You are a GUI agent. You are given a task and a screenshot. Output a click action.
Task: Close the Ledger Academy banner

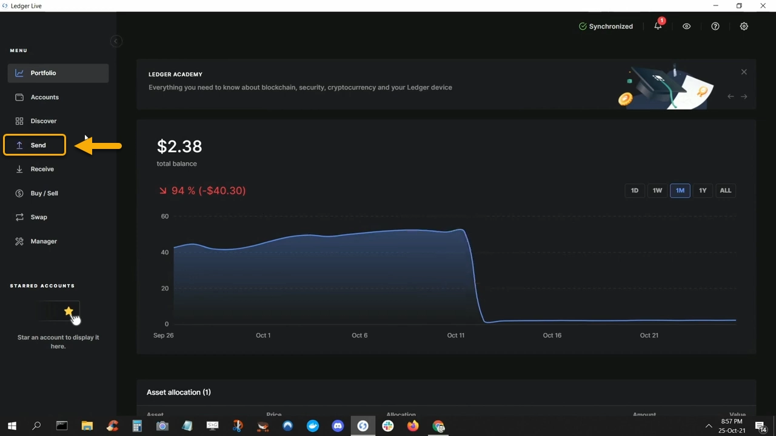(744, 72)
